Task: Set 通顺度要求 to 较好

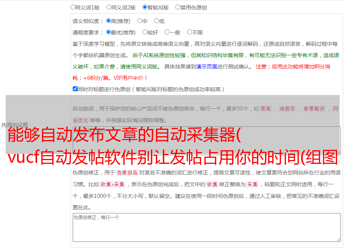Action: coord(145,32)
